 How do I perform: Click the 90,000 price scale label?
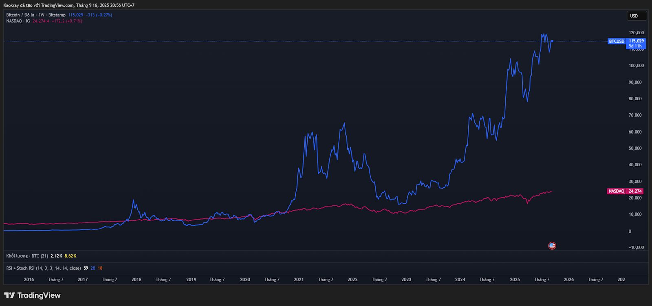pos(635,82)
